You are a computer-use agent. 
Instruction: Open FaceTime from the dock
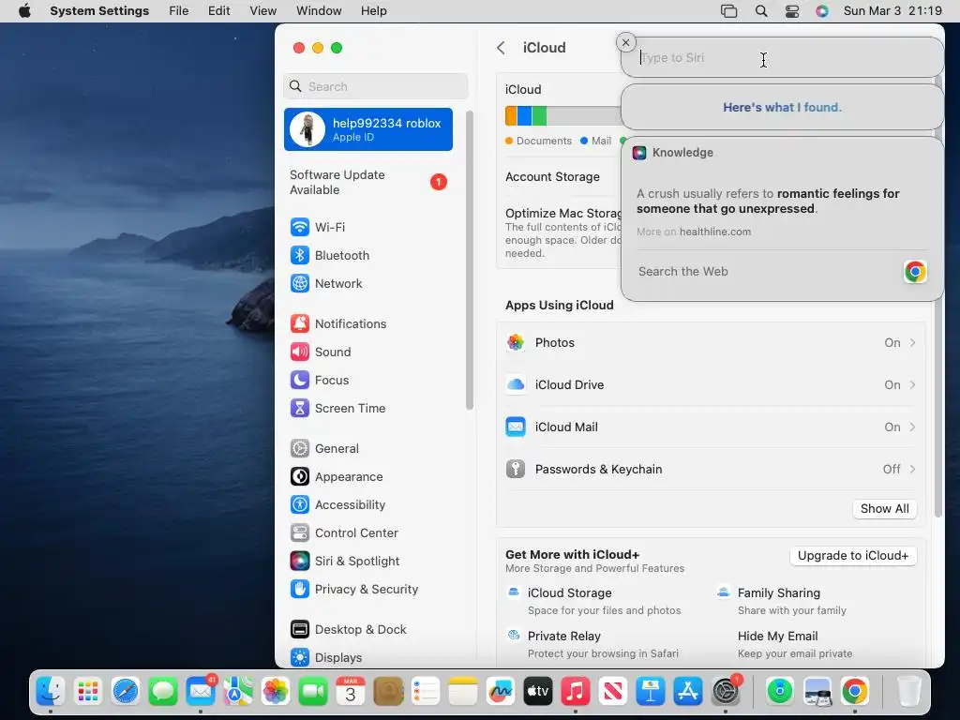pyautogui.click(x=313, y=692)
